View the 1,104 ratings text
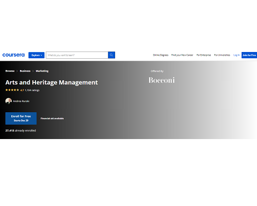 point(32,90)
